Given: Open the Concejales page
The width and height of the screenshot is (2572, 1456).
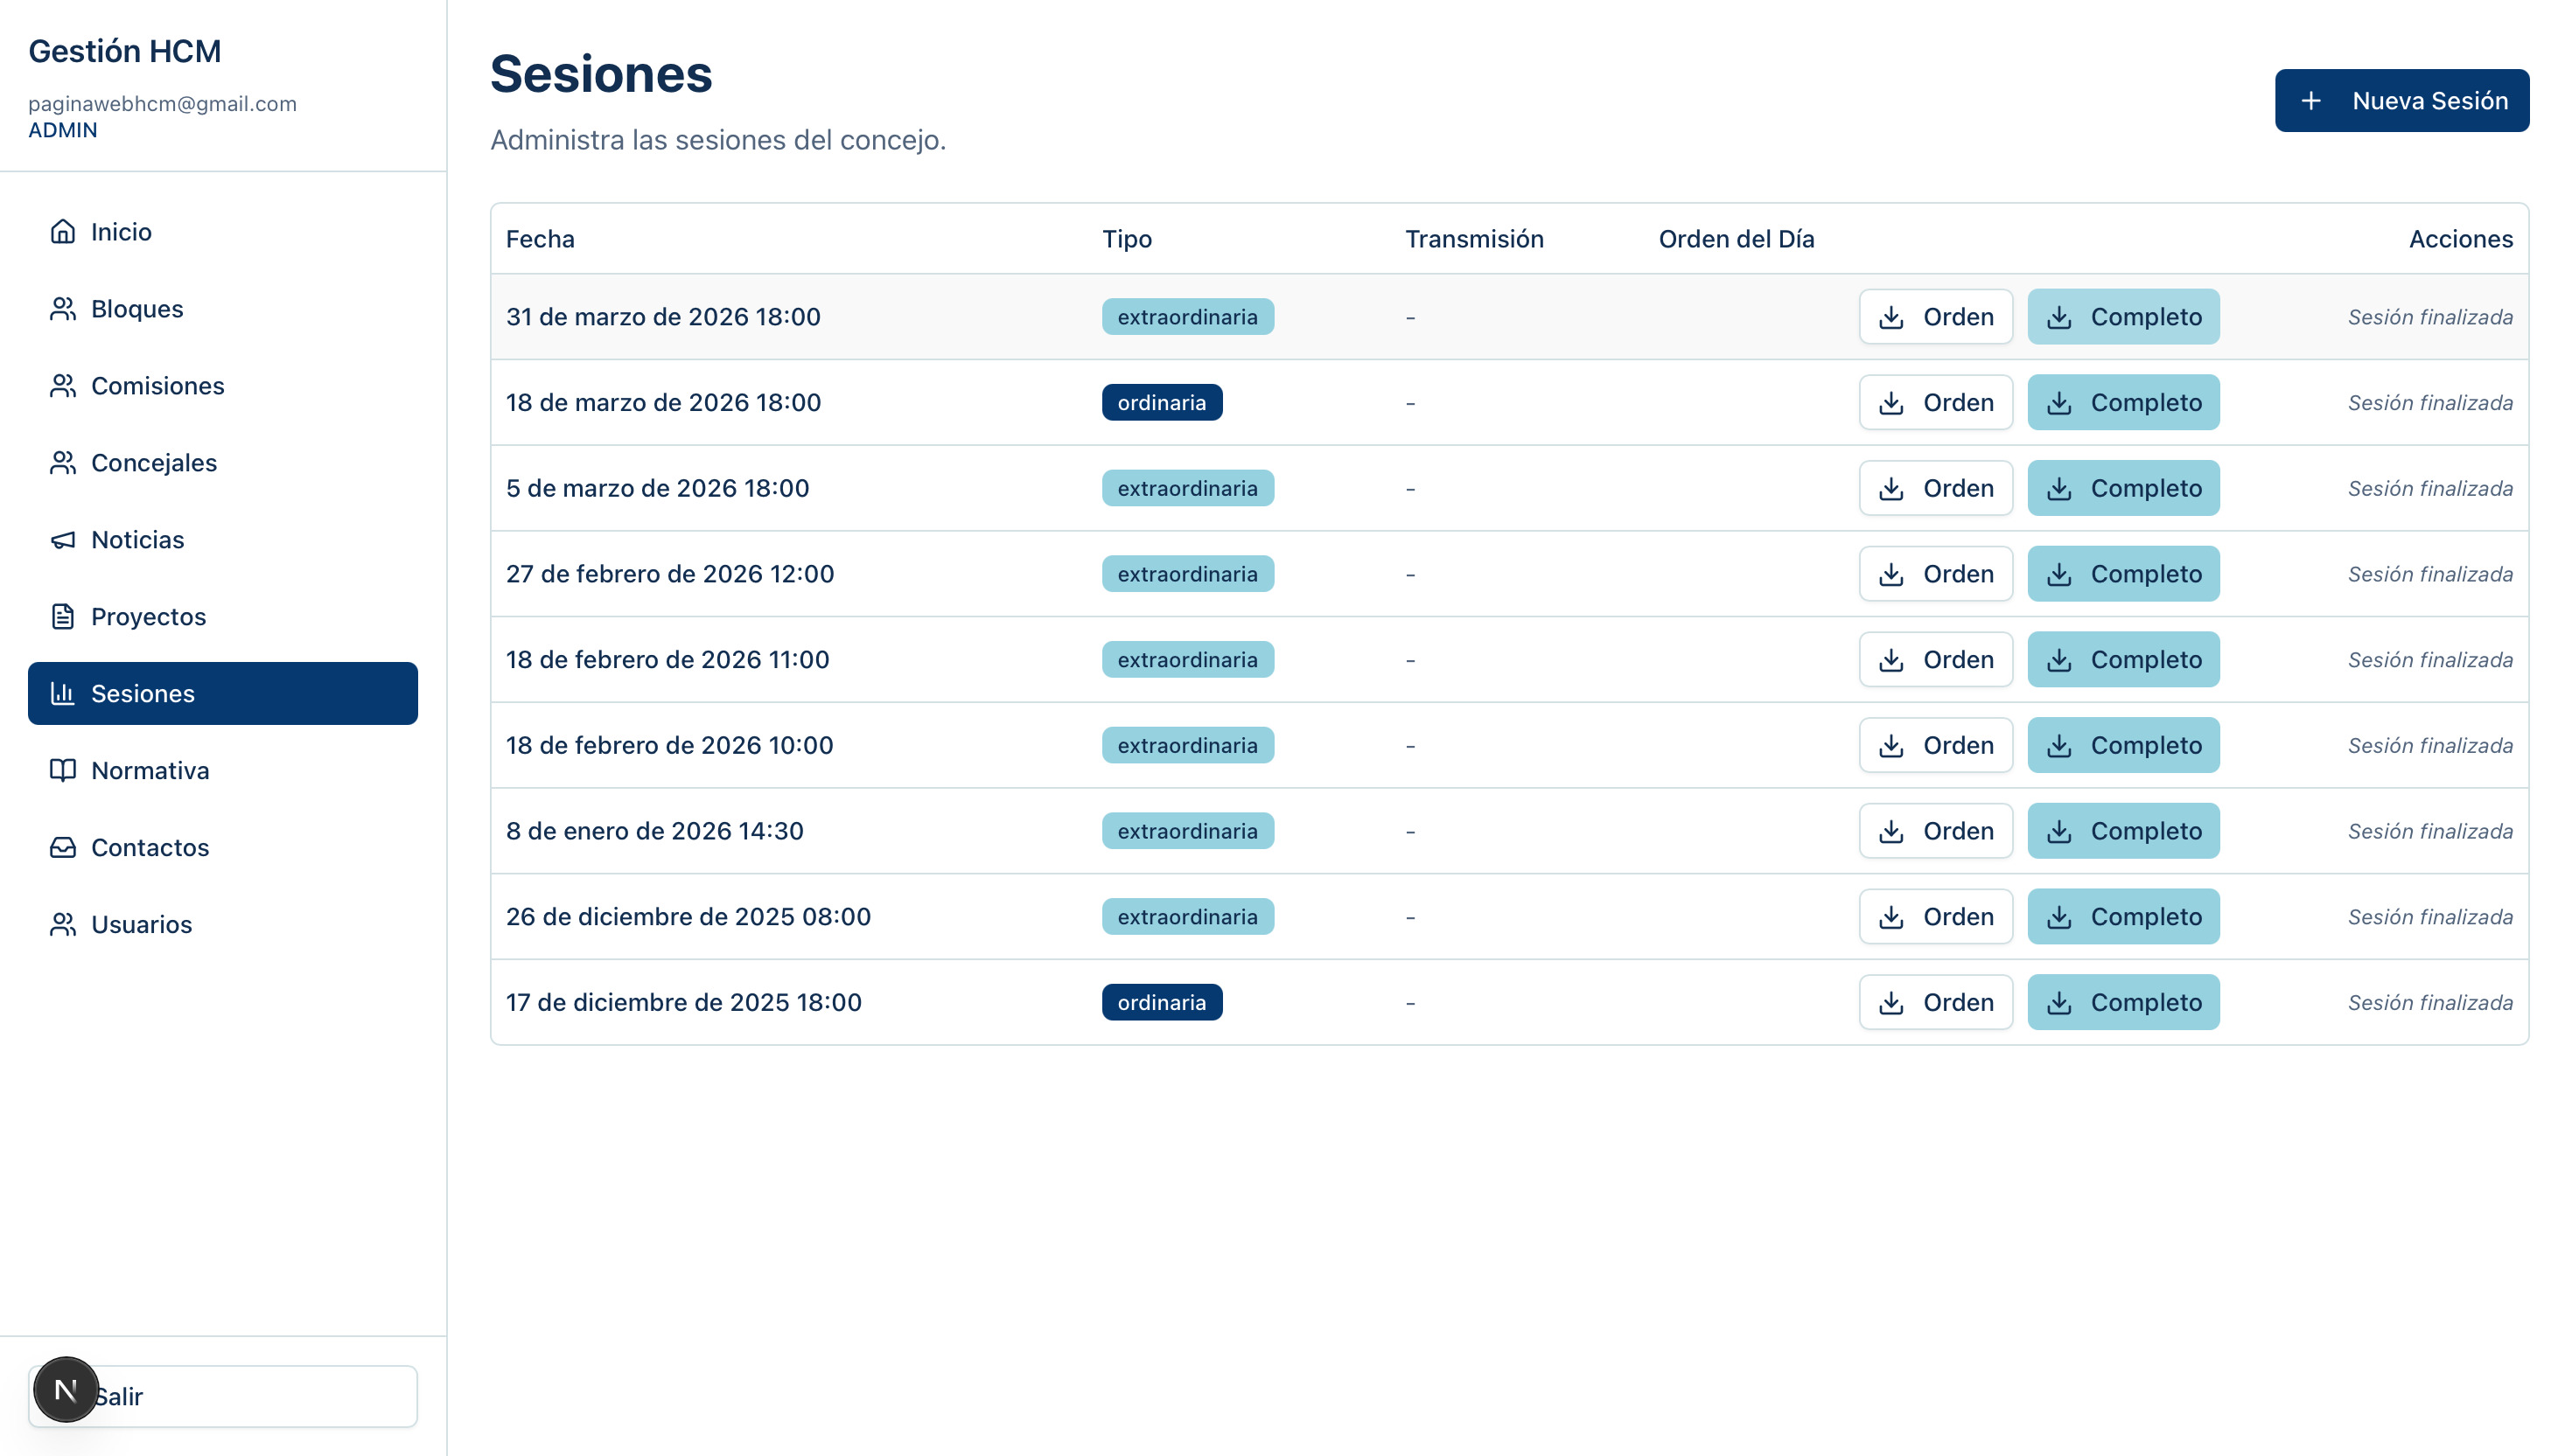Looking at the screenshot, I should click(x=223, y=463).
